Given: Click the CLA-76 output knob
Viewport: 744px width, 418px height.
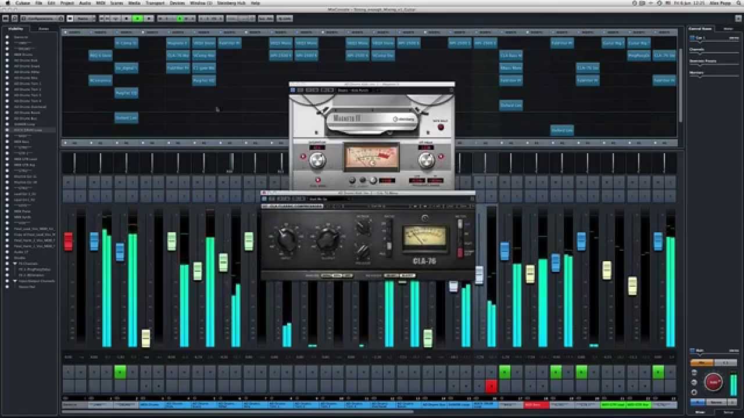Looking at the screenshot, I should [327, 239].
